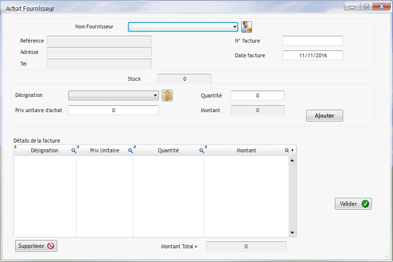Click the search icon in Prix Unitaire column
Image resolution: width=393 pixels, height=262 pixels.
[x=130, y=150]
